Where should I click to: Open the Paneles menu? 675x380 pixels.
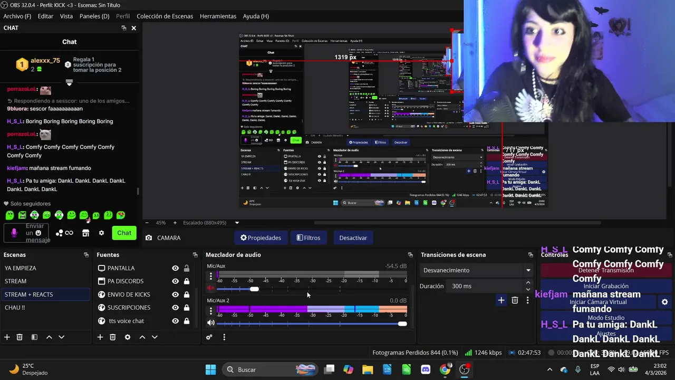[94, 16]
